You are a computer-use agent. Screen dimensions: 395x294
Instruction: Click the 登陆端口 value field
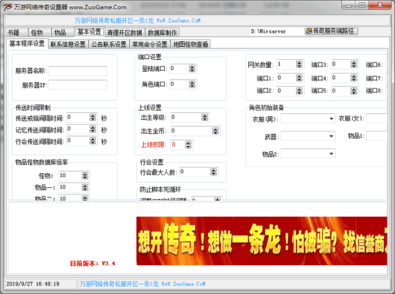[179, 68]
